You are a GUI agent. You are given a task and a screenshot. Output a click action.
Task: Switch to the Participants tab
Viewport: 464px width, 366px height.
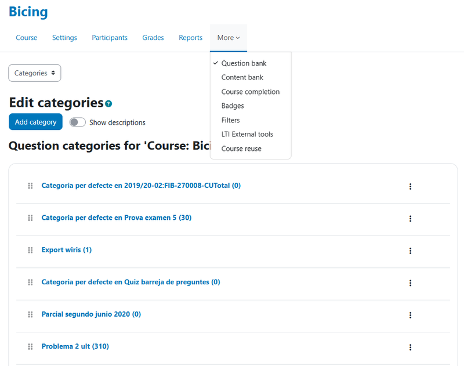110,37
